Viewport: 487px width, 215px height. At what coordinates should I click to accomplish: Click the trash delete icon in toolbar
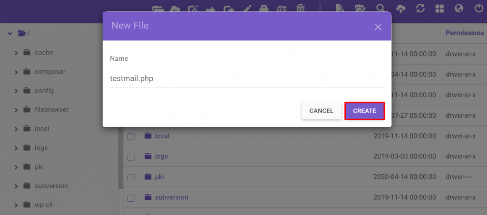[301, 8]
